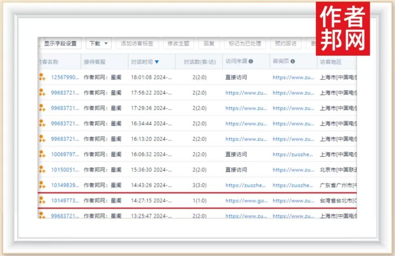
Task: Click 访问来源 link in 14:27:15 row
Action: pos(245,200)
